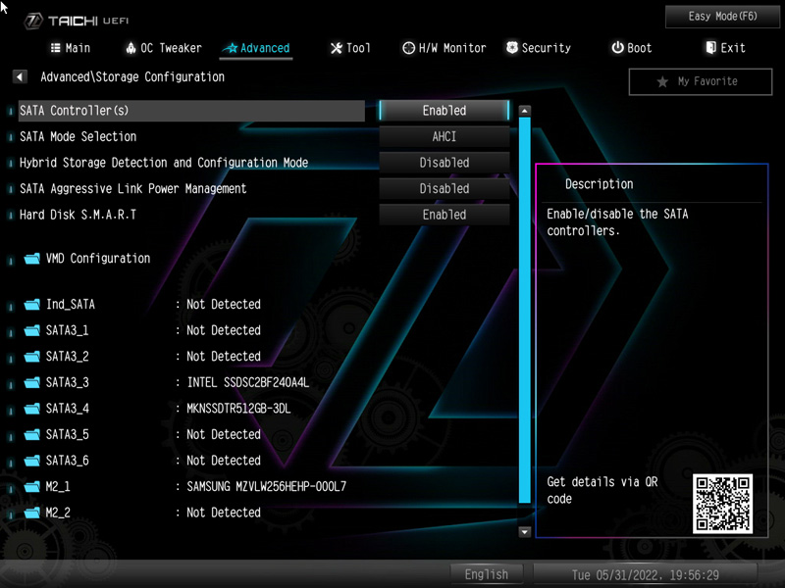Switch to Easy Mode (F6)
Screen dimensions: 785x588
point(722,17)
